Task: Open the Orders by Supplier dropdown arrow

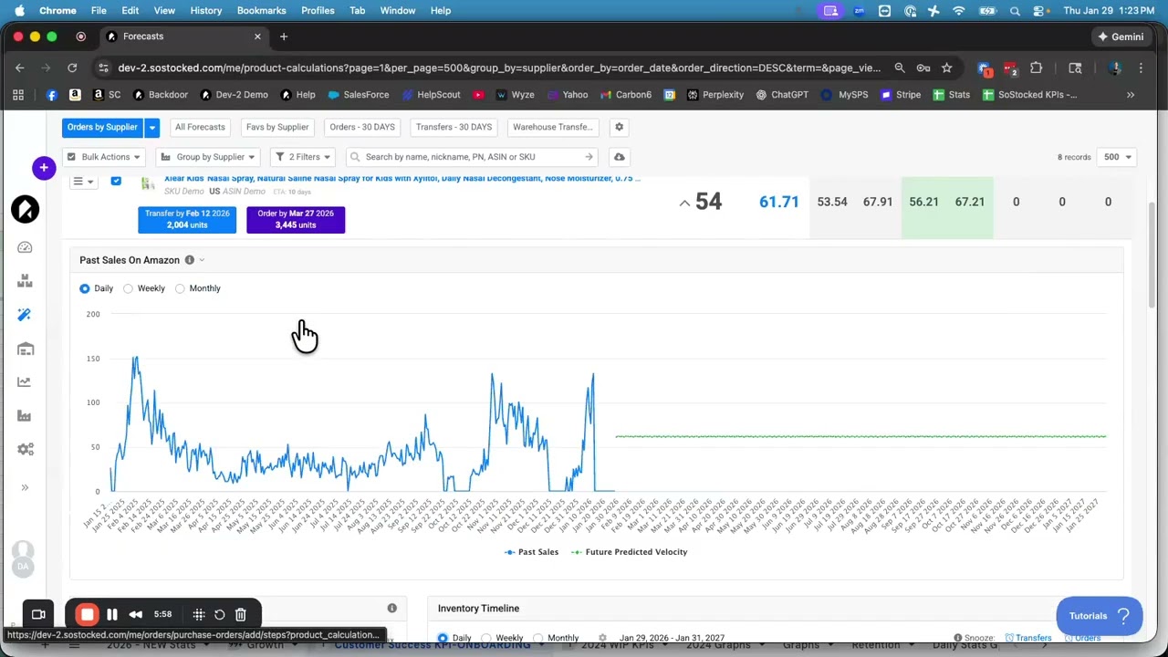Action: tap(152, 127)
